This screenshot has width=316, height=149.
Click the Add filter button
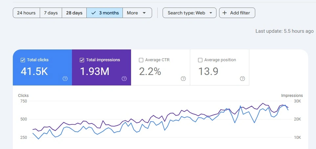pos(237,13)
